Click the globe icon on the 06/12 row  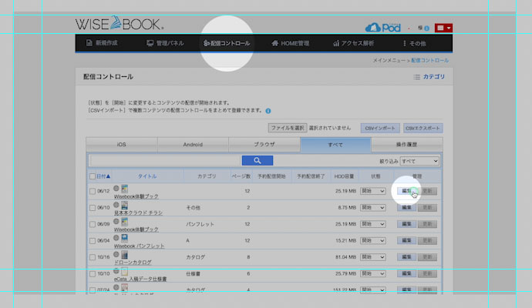coord(116,187)
